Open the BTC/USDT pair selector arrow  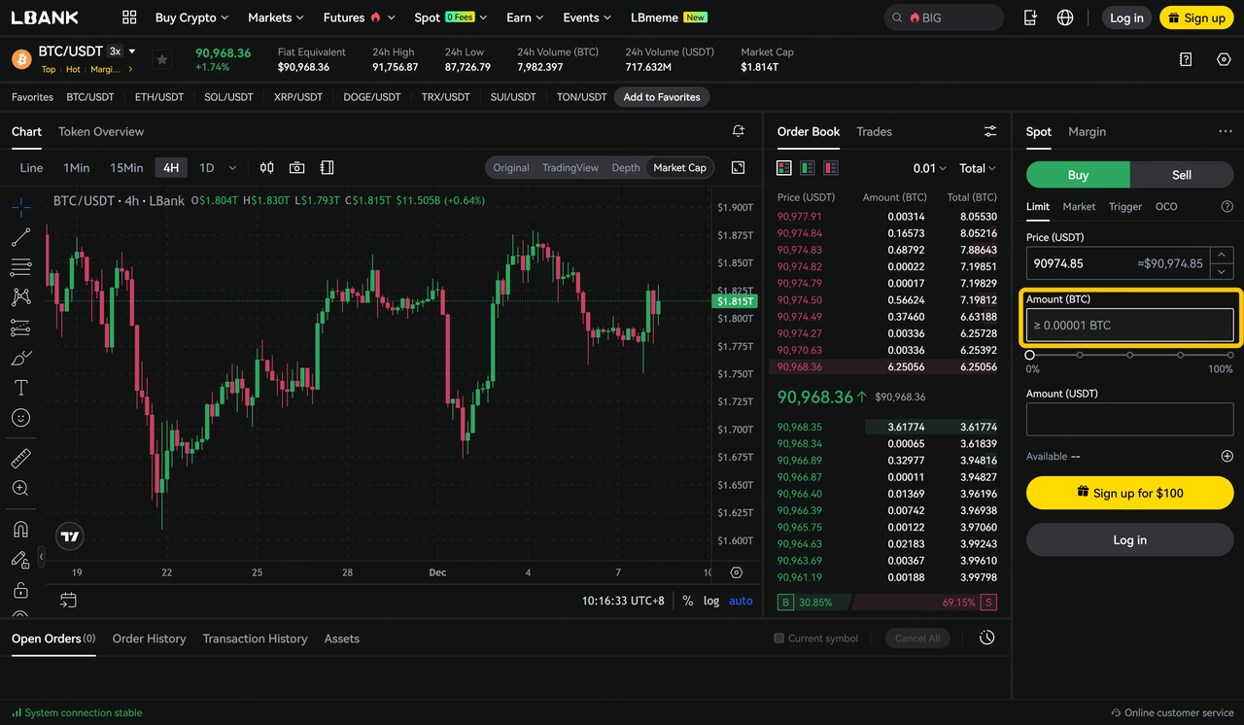132,52
